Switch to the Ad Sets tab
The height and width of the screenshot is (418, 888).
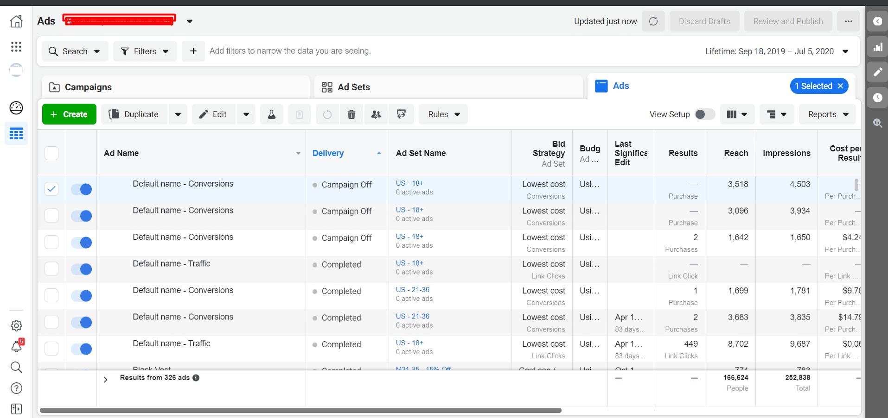(448, 87)
